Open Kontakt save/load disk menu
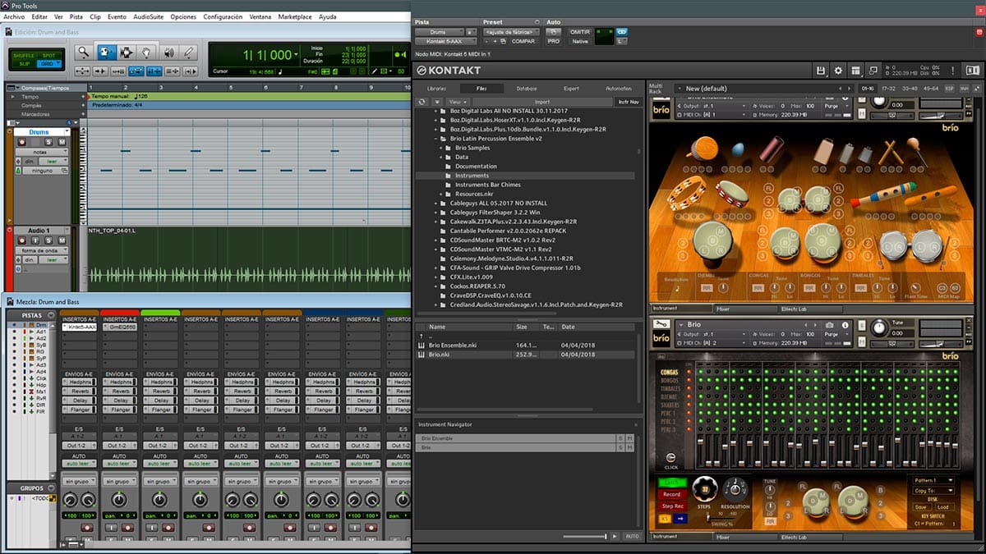The image size is (986, 554). click(x=821, y=71)
